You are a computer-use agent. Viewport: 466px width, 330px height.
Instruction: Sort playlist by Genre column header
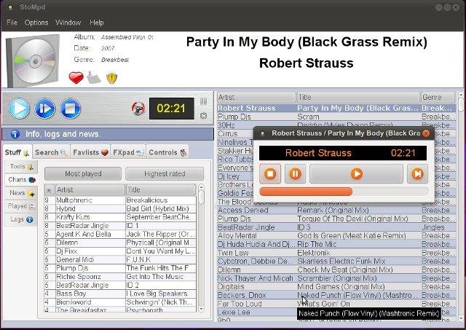(438, 97)
